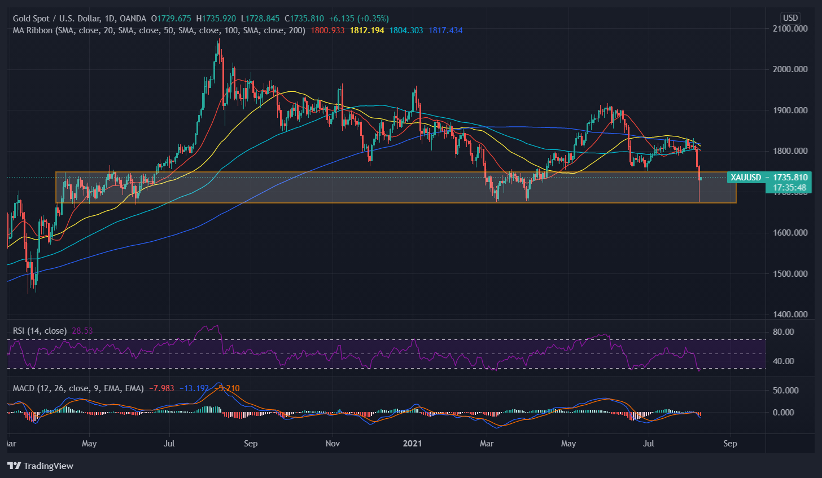Click the bar countdown timer 17:35:48

click(789, 188)
